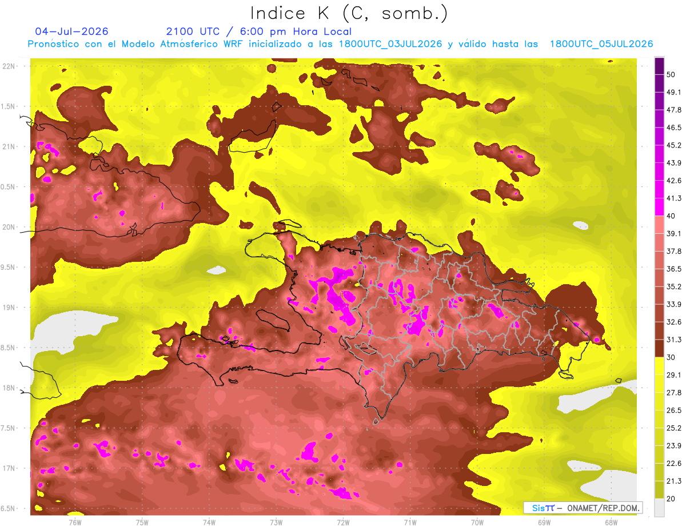
Task: Click the color bar value "40"
Action: (x=672, y=216)
